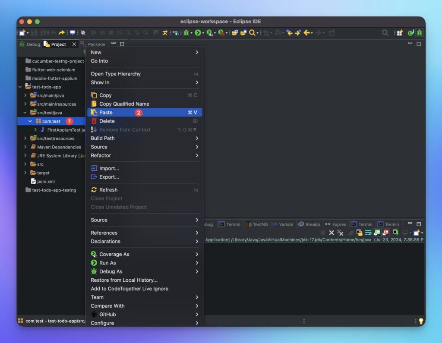Click the green Run launch button
The image size is (442, 343).
pos(198,33)
